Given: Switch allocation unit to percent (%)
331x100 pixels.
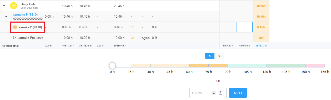Looking at the screenshot, I should (219, 56).
